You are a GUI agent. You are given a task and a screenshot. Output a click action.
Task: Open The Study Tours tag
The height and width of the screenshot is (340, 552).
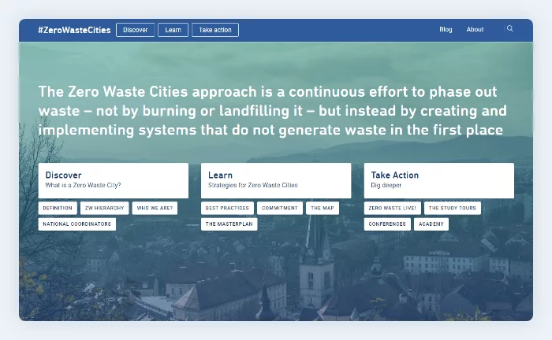coord(453,208)
